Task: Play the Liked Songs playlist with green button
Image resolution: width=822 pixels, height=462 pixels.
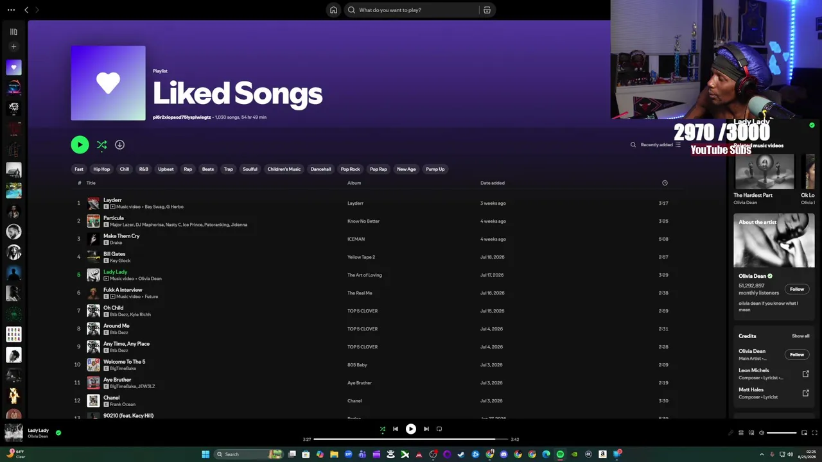Action: (x=80, y=144)
